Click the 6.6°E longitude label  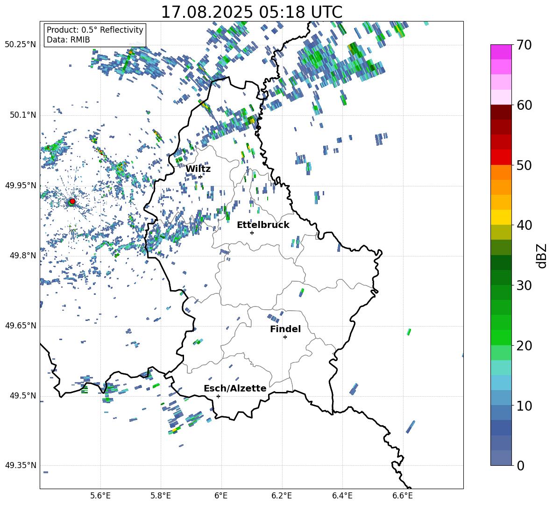(403, 496)
